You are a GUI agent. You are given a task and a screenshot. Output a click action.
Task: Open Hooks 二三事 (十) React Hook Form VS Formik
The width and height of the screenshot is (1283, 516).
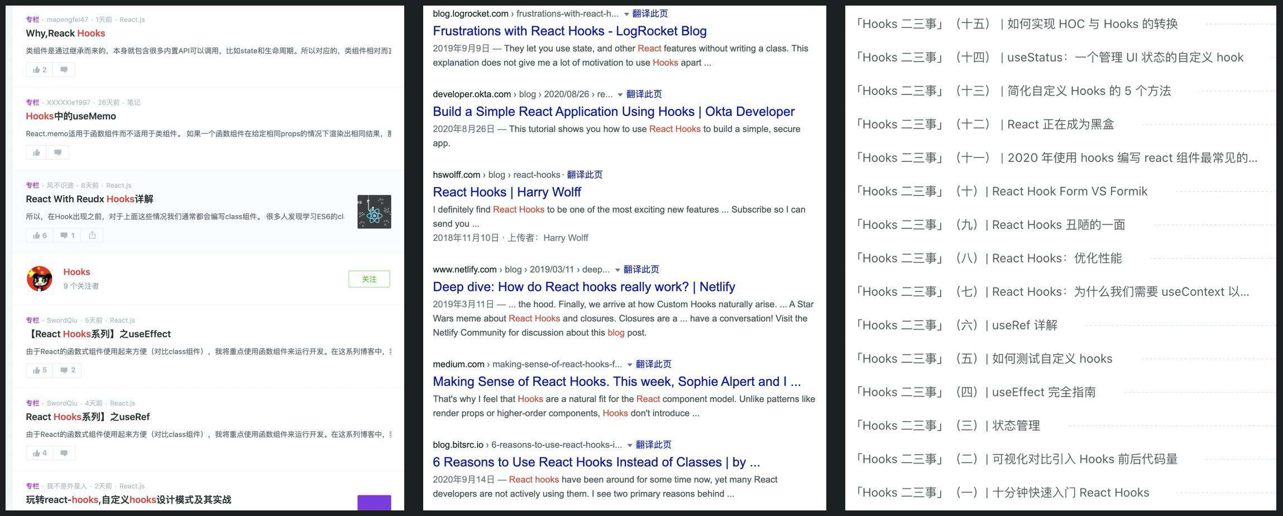1002,191
